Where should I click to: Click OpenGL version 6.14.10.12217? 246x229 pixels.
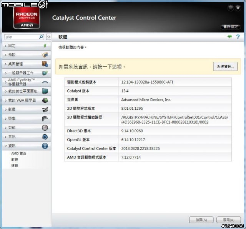pos(133,140)
